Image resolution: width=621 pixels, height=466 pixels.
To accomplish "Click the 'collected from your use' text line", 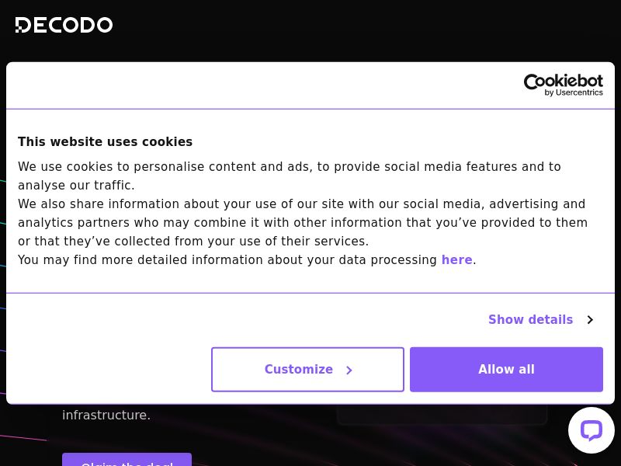I will (x=193, y=242).
